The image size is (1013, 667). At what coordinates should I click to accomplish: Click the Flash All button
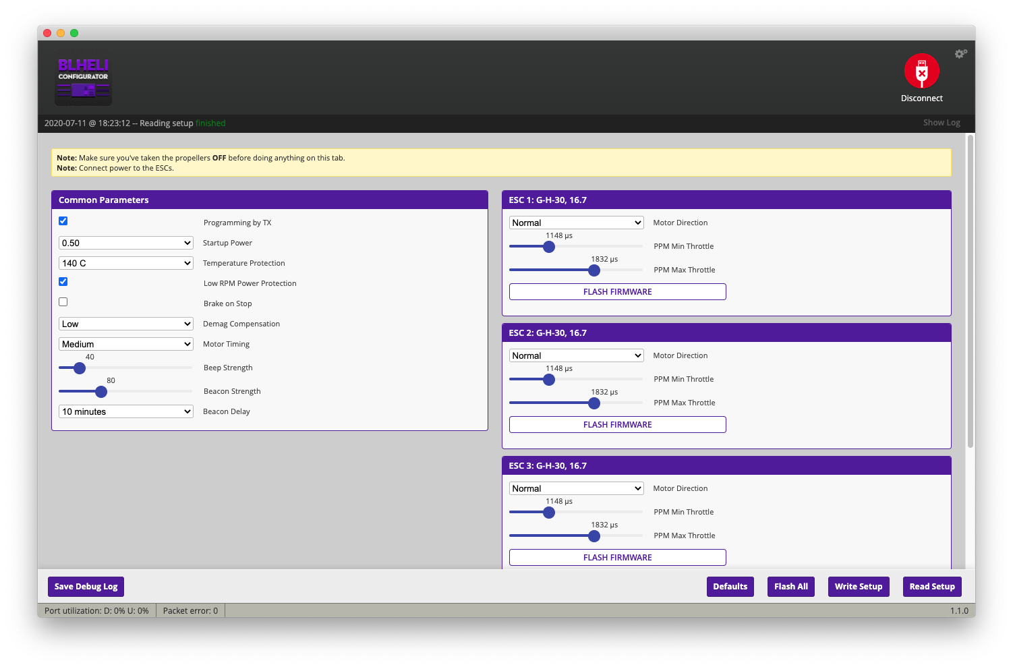click(x=791, y=587)
